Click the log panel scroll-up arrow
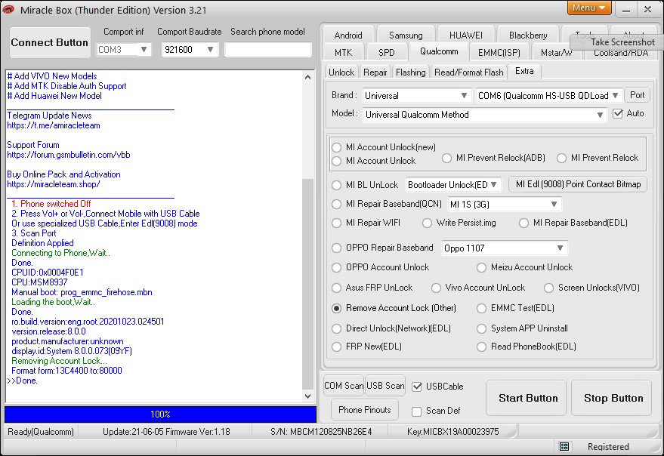Image resolution: width=664 pixels, height=456 pixels. point(308,77)
